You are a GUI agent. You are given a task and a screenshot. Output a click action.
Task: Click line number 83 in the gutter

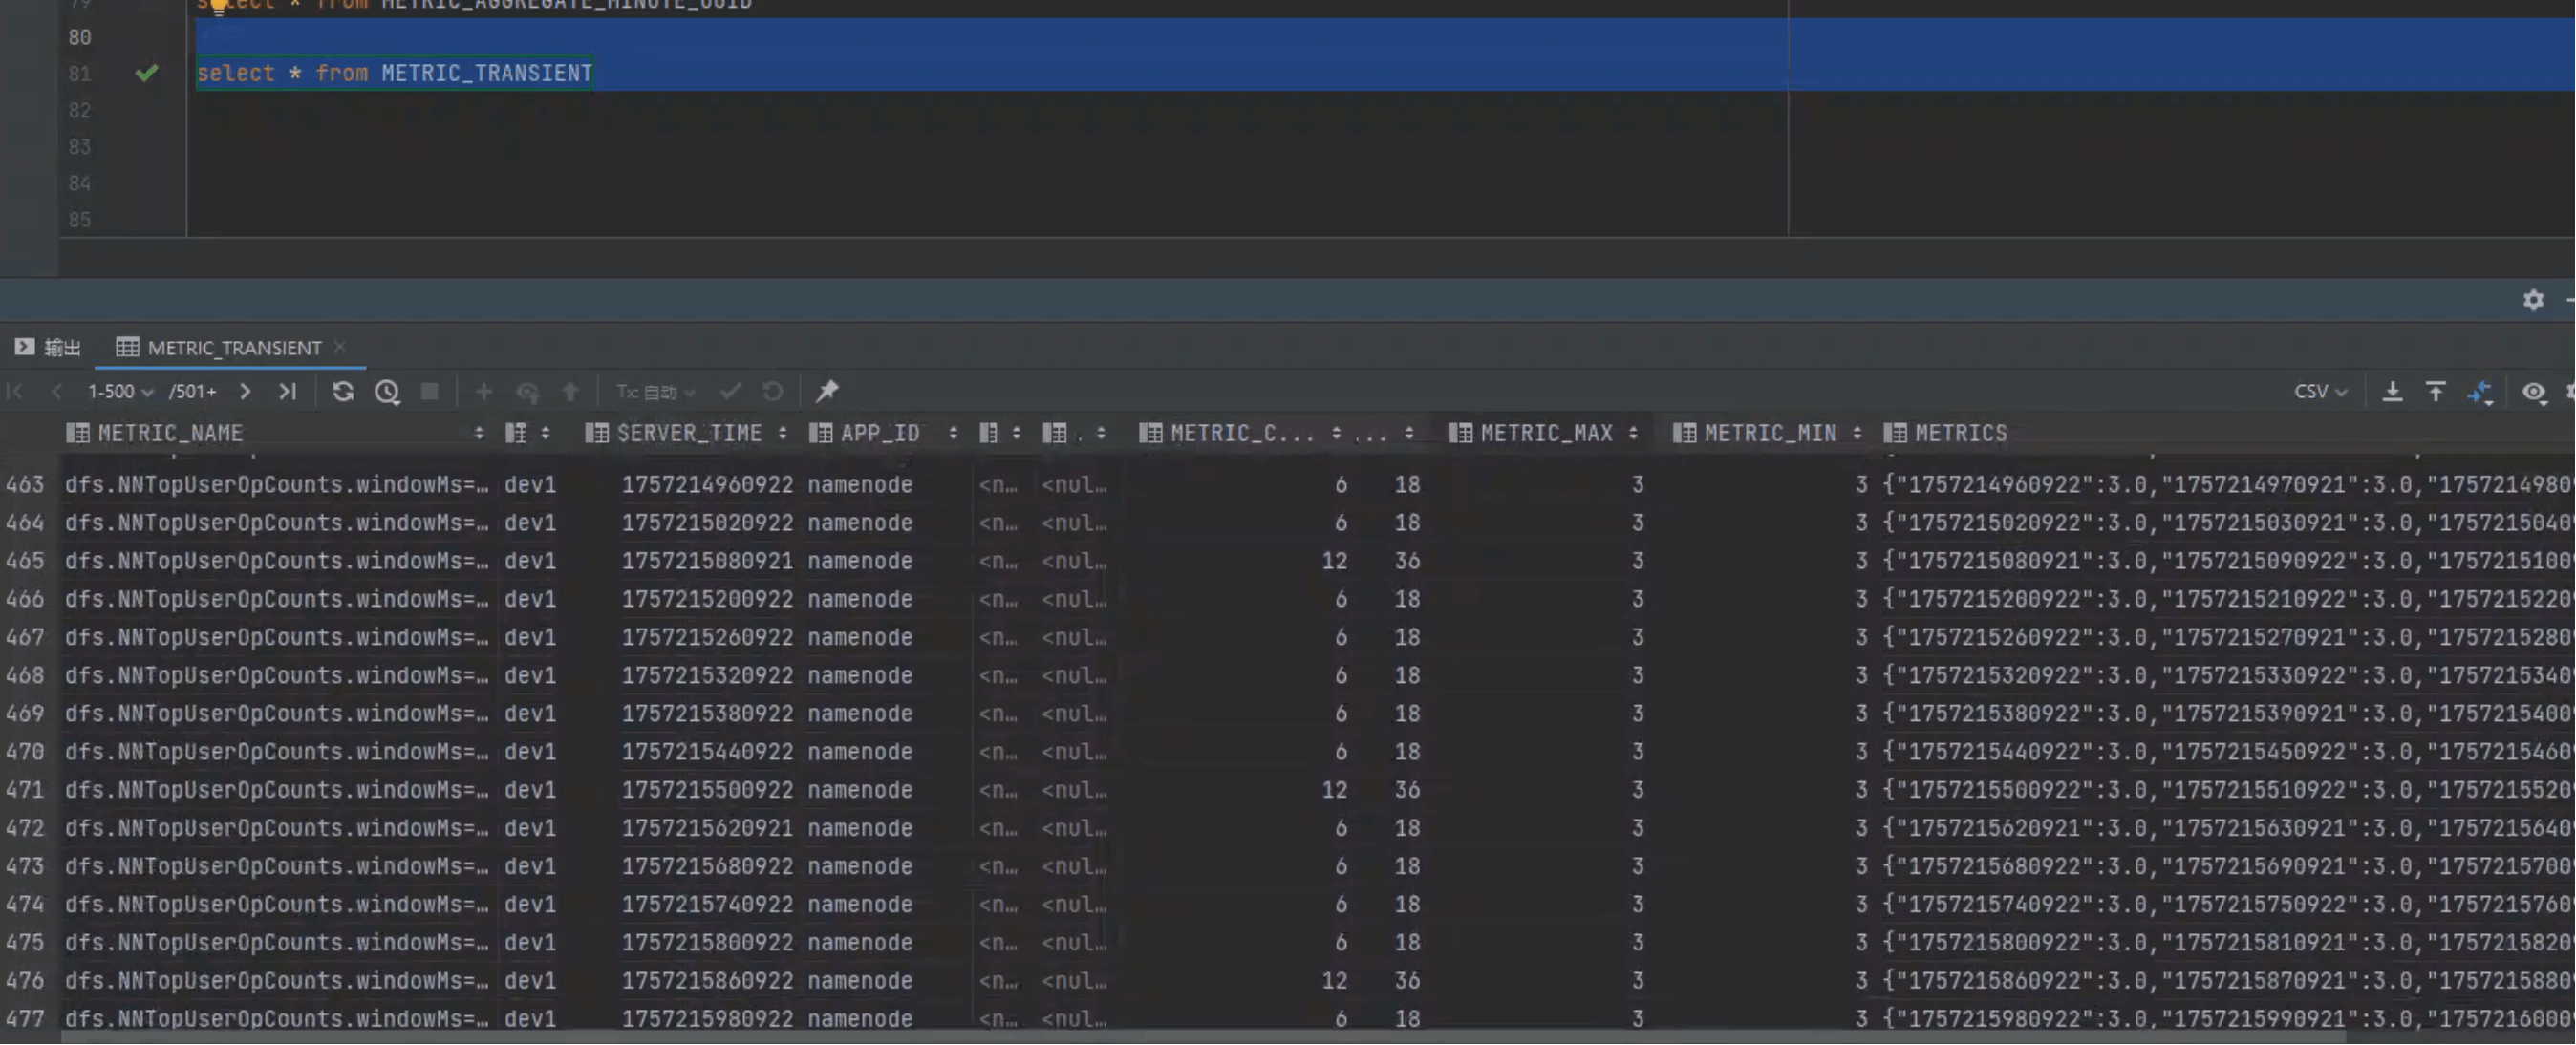tap(79, 147)
